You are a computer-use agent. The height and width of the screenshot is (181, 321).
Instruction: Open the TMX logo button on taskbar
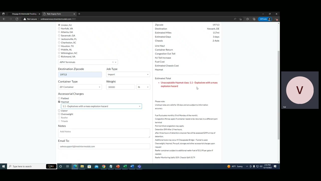51,166
